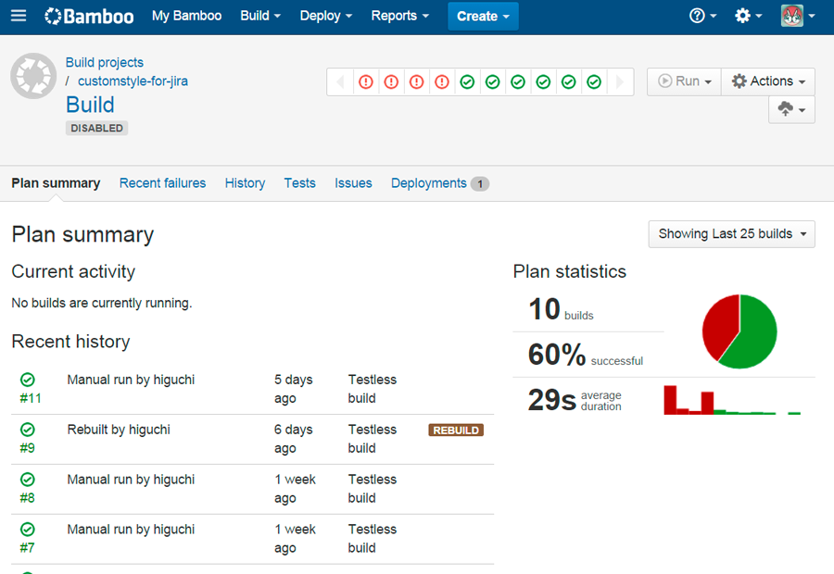The width and height of the screenshot is (834, 574).
Task: Click 'Testless build' in build #7 row
Action: 373,539
